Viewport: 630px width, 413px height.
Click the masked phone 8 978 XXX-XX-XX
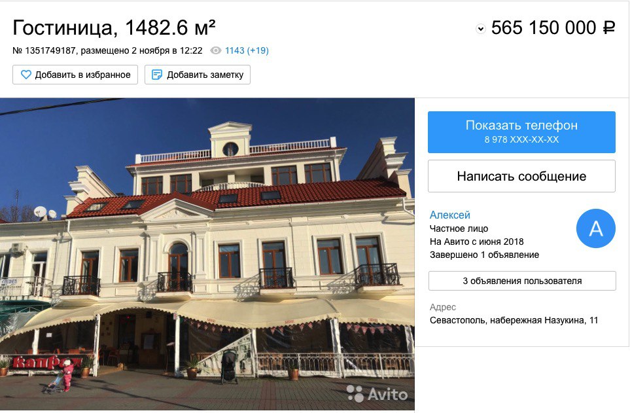pyautogui.click(x=521, y=139)
